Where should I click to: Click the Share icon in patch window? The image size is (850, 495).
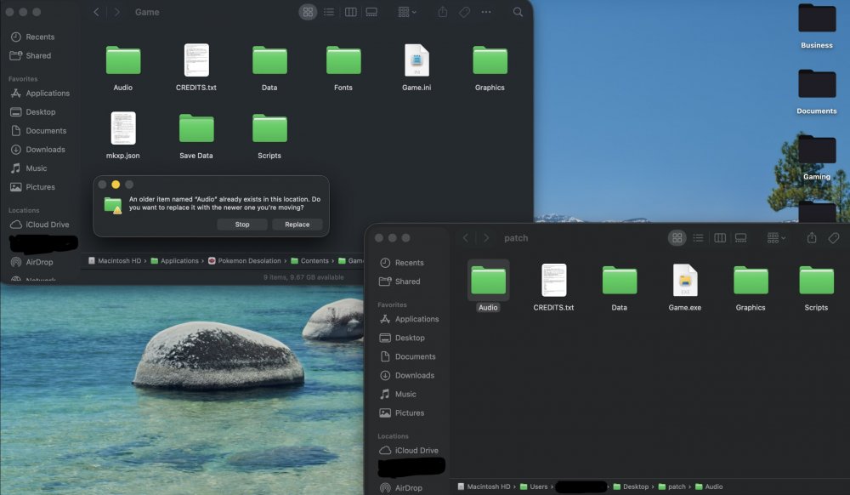point(812,238)
